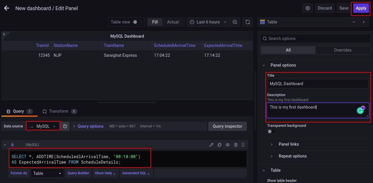Select the Actual display mode

point(173,22)
